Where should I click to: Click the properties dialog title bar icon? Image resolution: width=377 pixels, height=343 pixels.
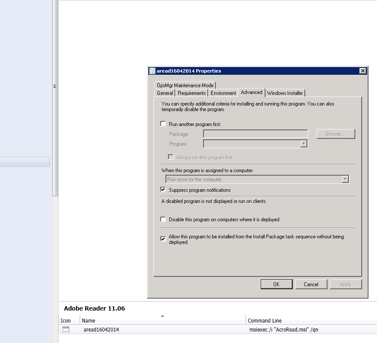(152, 71)
